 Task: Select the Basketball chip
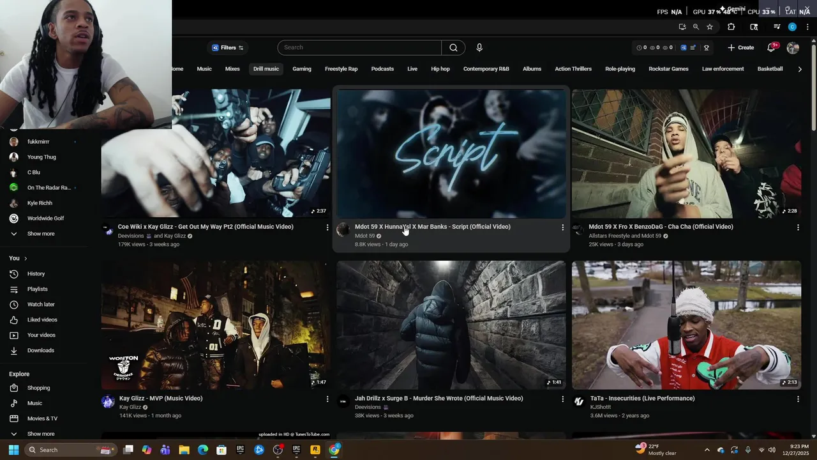click(x=770, y=69)
